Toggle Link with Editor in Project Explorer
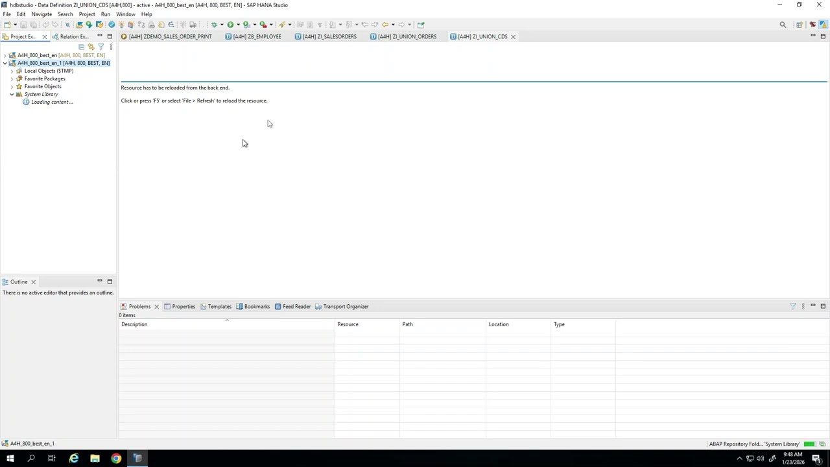 click(91, 47)
